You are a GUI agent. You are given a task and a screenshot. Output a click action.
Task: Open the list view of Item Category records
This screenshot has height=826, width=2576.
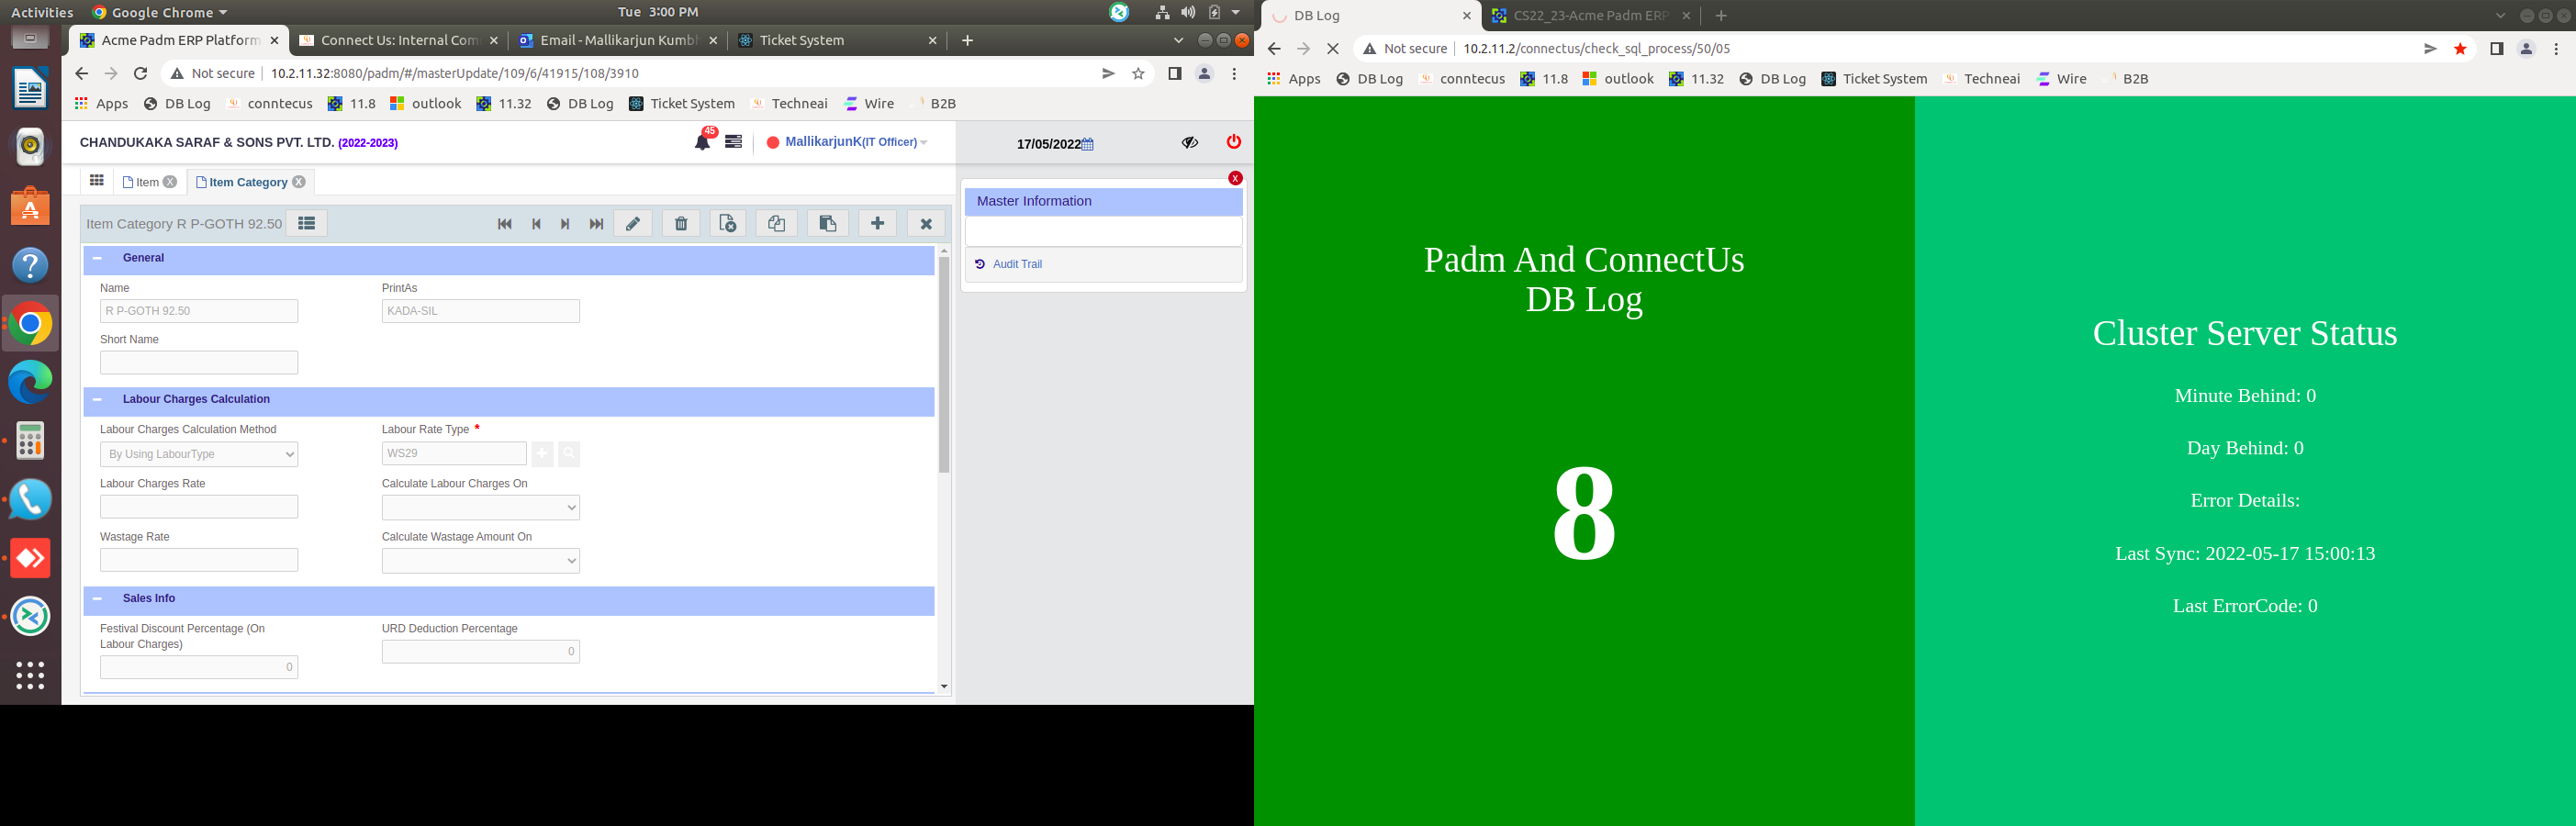click(306, 224)
